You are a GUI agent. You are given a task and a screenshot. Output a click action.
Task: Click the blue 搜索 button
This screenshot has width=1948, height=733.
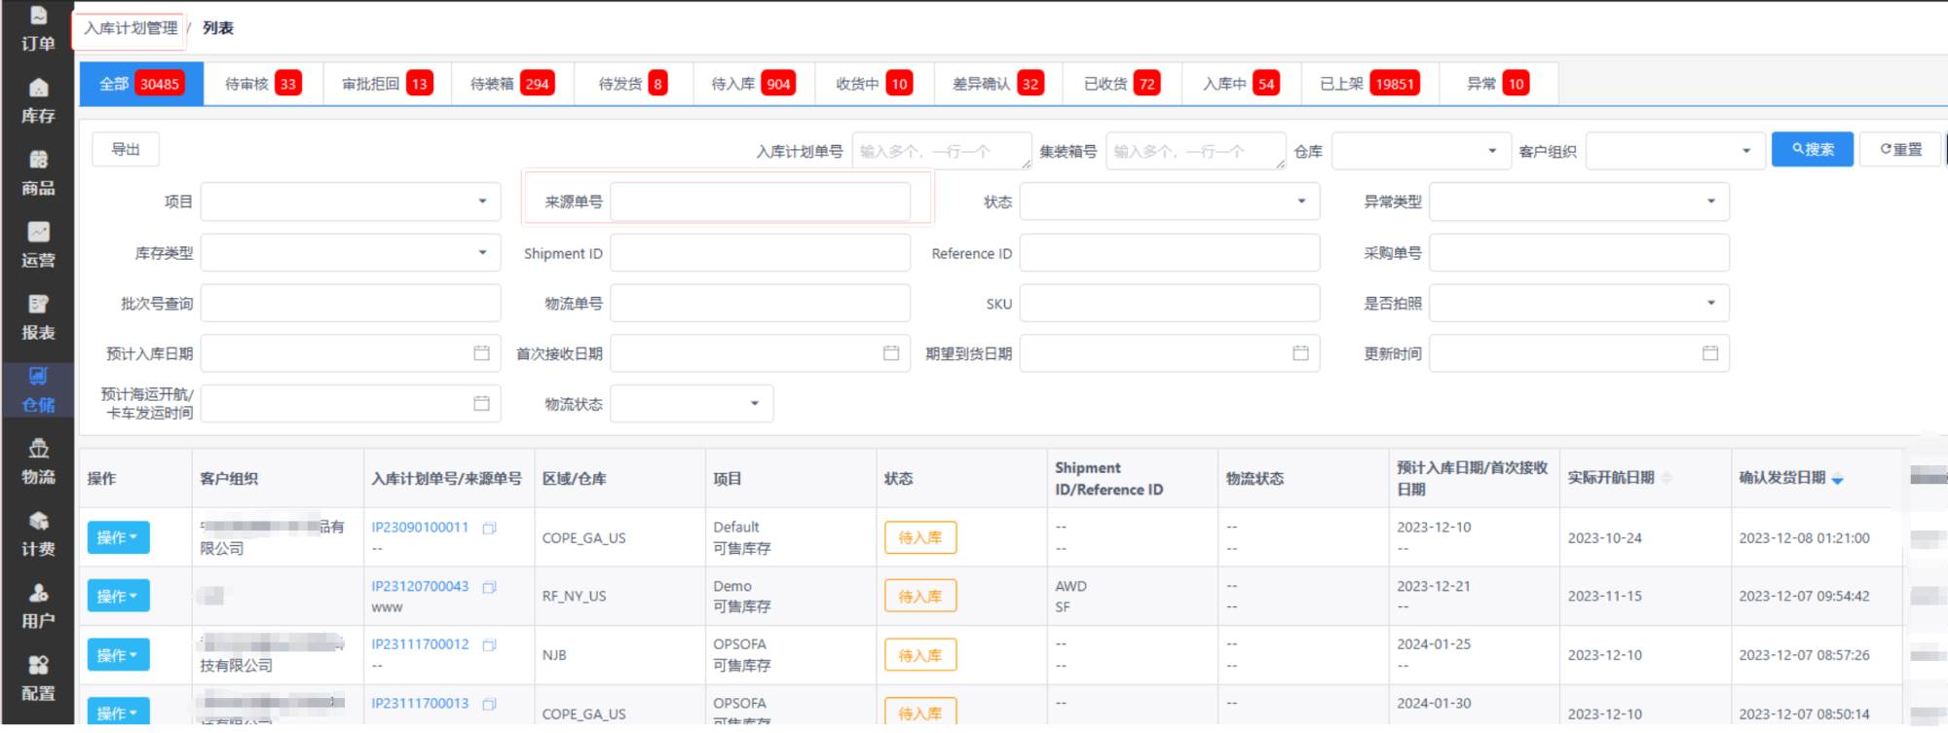pyautogui.click(x=1812, y=150)
